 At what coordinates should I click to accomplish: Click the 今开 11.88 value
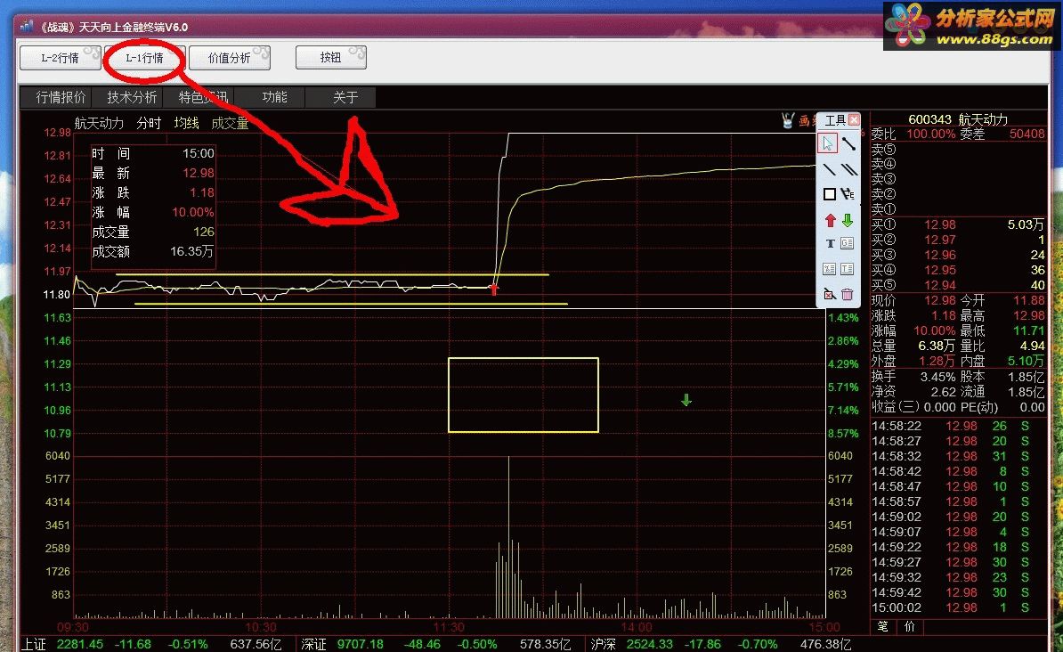[1029, 300]
